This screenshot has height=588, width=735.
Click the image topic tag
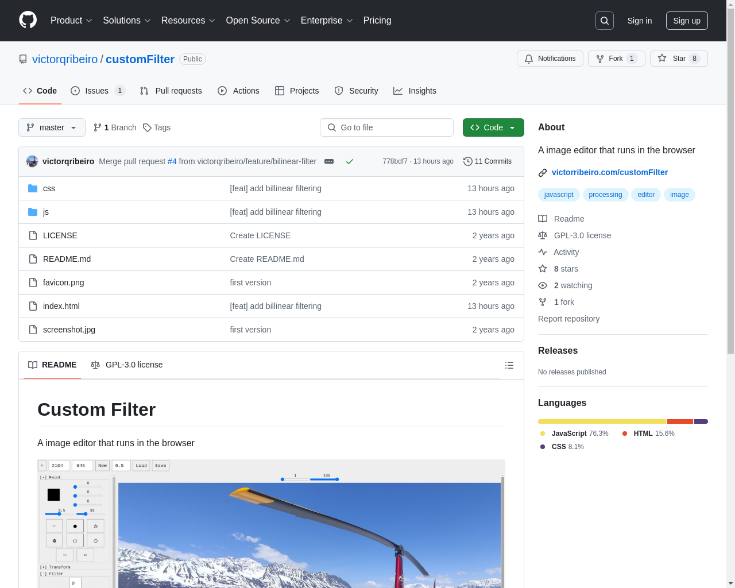[679, 195]
